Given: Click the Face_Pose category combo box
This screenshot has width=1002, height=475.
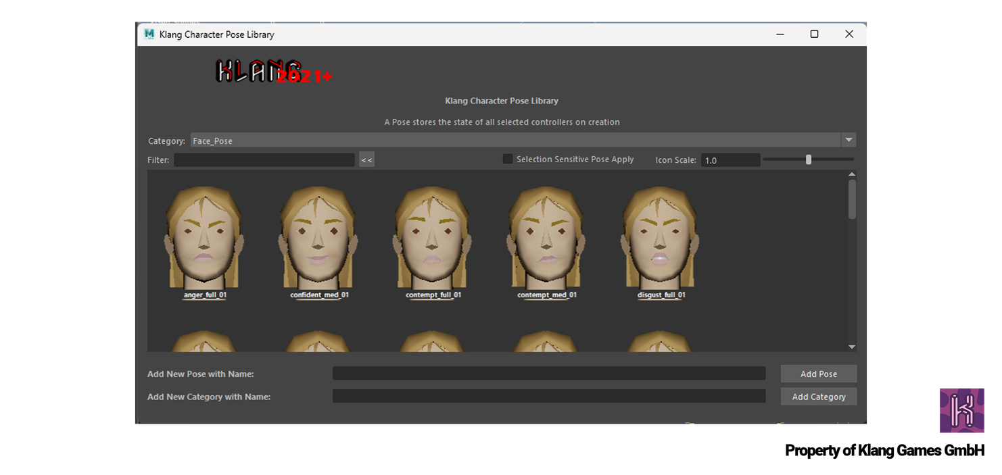Looking at the screenshot, I should (x=514, y=141).
